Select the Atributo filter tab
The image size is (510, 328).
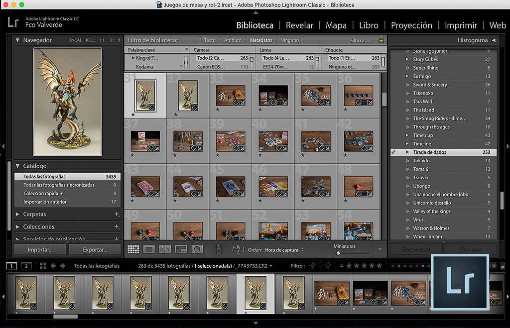point(233,40)
